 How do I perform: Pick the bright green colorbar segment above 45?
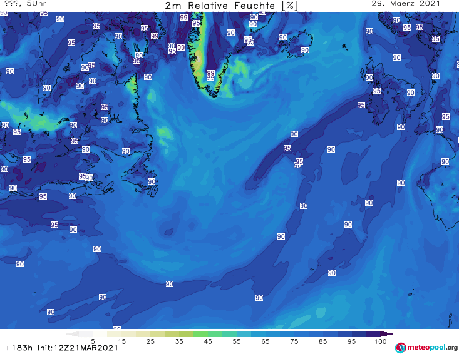tap(200, 334)
